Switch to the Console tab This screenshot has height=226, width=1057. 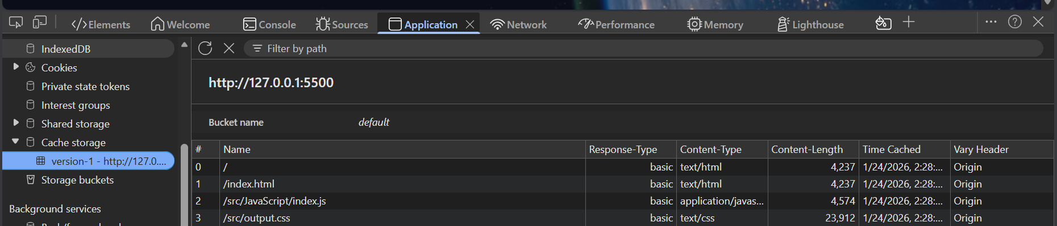pos(269,24)
